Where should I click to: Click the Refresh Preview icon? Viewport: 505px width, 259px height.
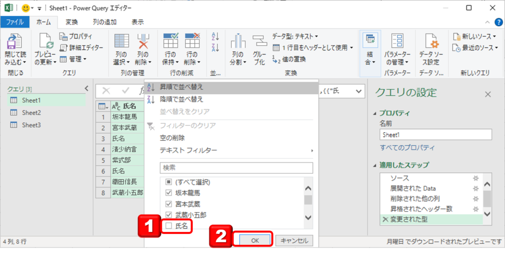click(47, 41)
